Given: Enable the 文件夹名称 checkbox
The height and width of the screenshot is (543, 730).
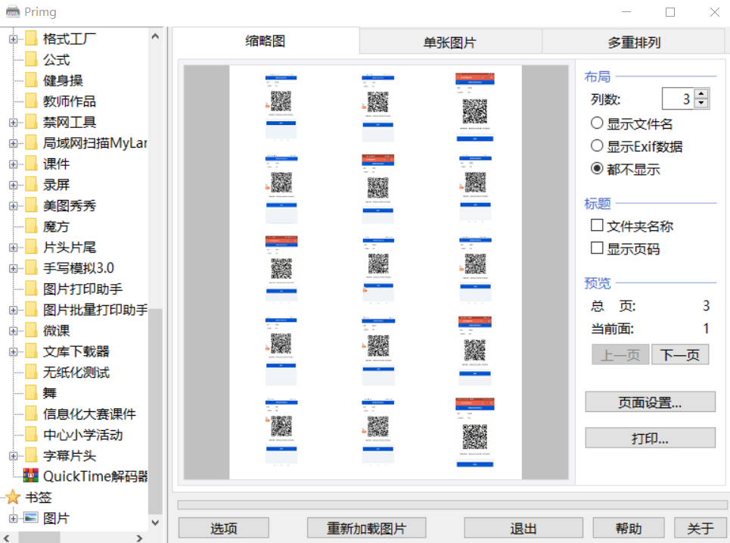Looking at the screenshot, I should (597, 225).
